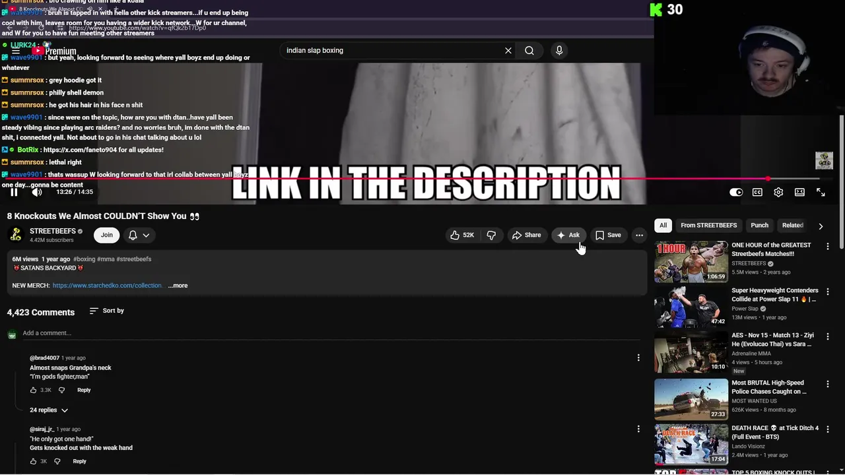Open menu for DEATH RACE video

828,429
